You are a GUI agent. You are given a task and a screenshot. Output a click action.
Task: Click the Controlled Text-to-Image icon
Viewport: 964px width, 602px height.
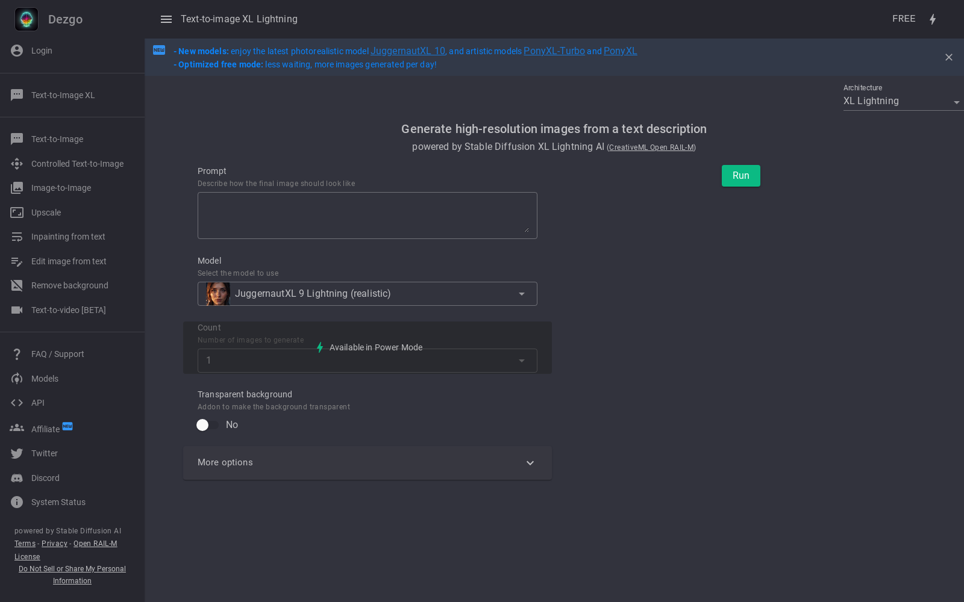pyautogui.click(x=17, y=164)
